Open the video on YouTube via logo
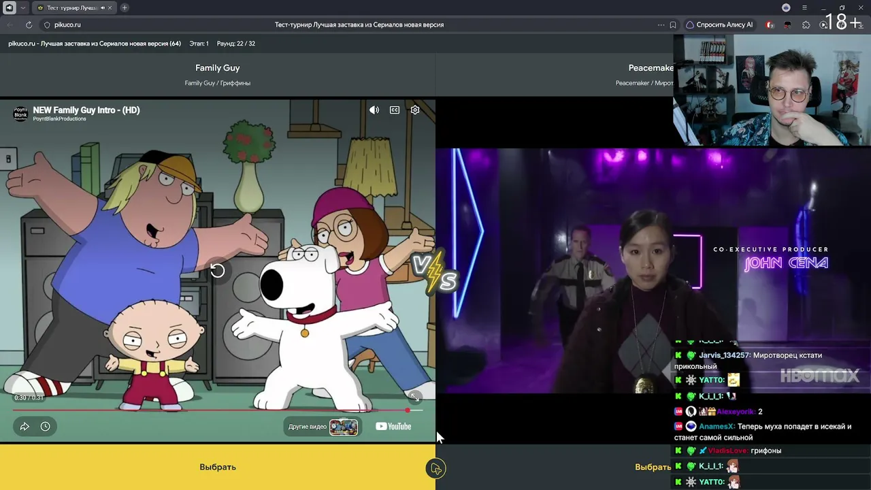 tap(393, 427)
